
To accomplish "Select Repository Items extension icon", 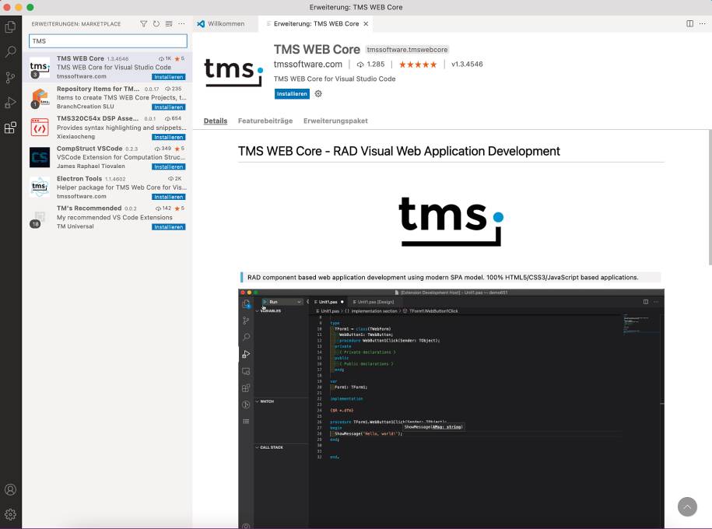I will pos(40,97).
